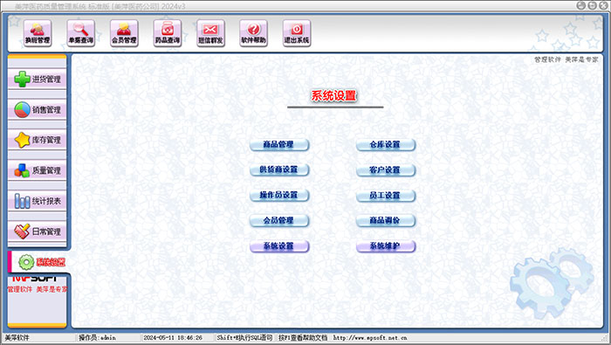Open the 短信群发 SMS envelope icon
The width and height of the screenshot is (611, 345).
[210, 33]
